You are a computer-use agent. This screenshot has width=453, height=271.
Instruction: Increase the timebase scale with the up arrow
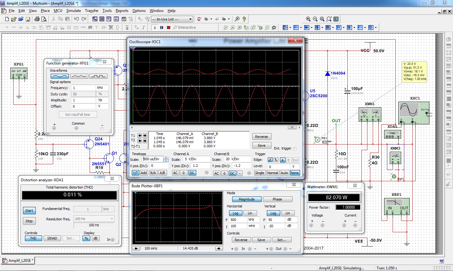(x=166, y=158)
